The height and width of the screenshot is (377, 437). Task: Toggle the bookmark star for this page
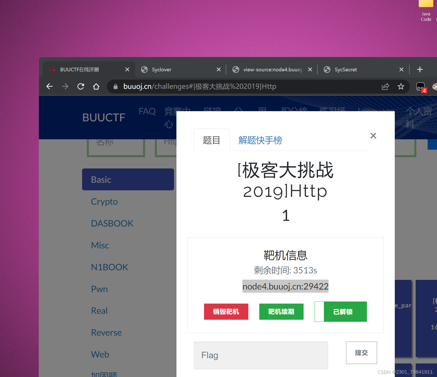(401, 86)
